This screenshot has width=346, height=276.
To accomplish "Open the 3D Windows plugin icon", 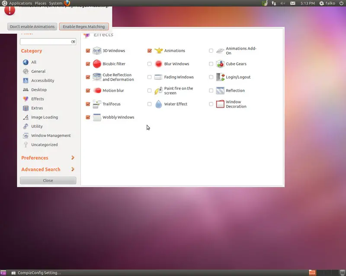I will point(97,50).
